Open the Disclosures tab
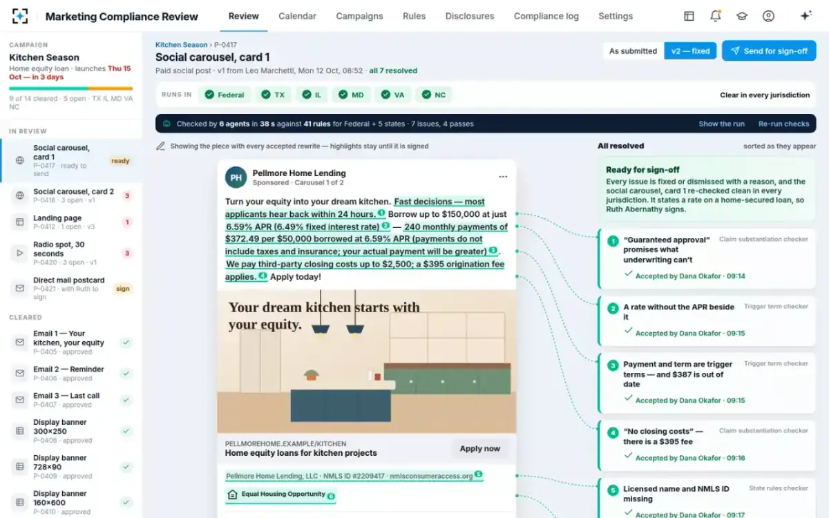 [470, 16]
